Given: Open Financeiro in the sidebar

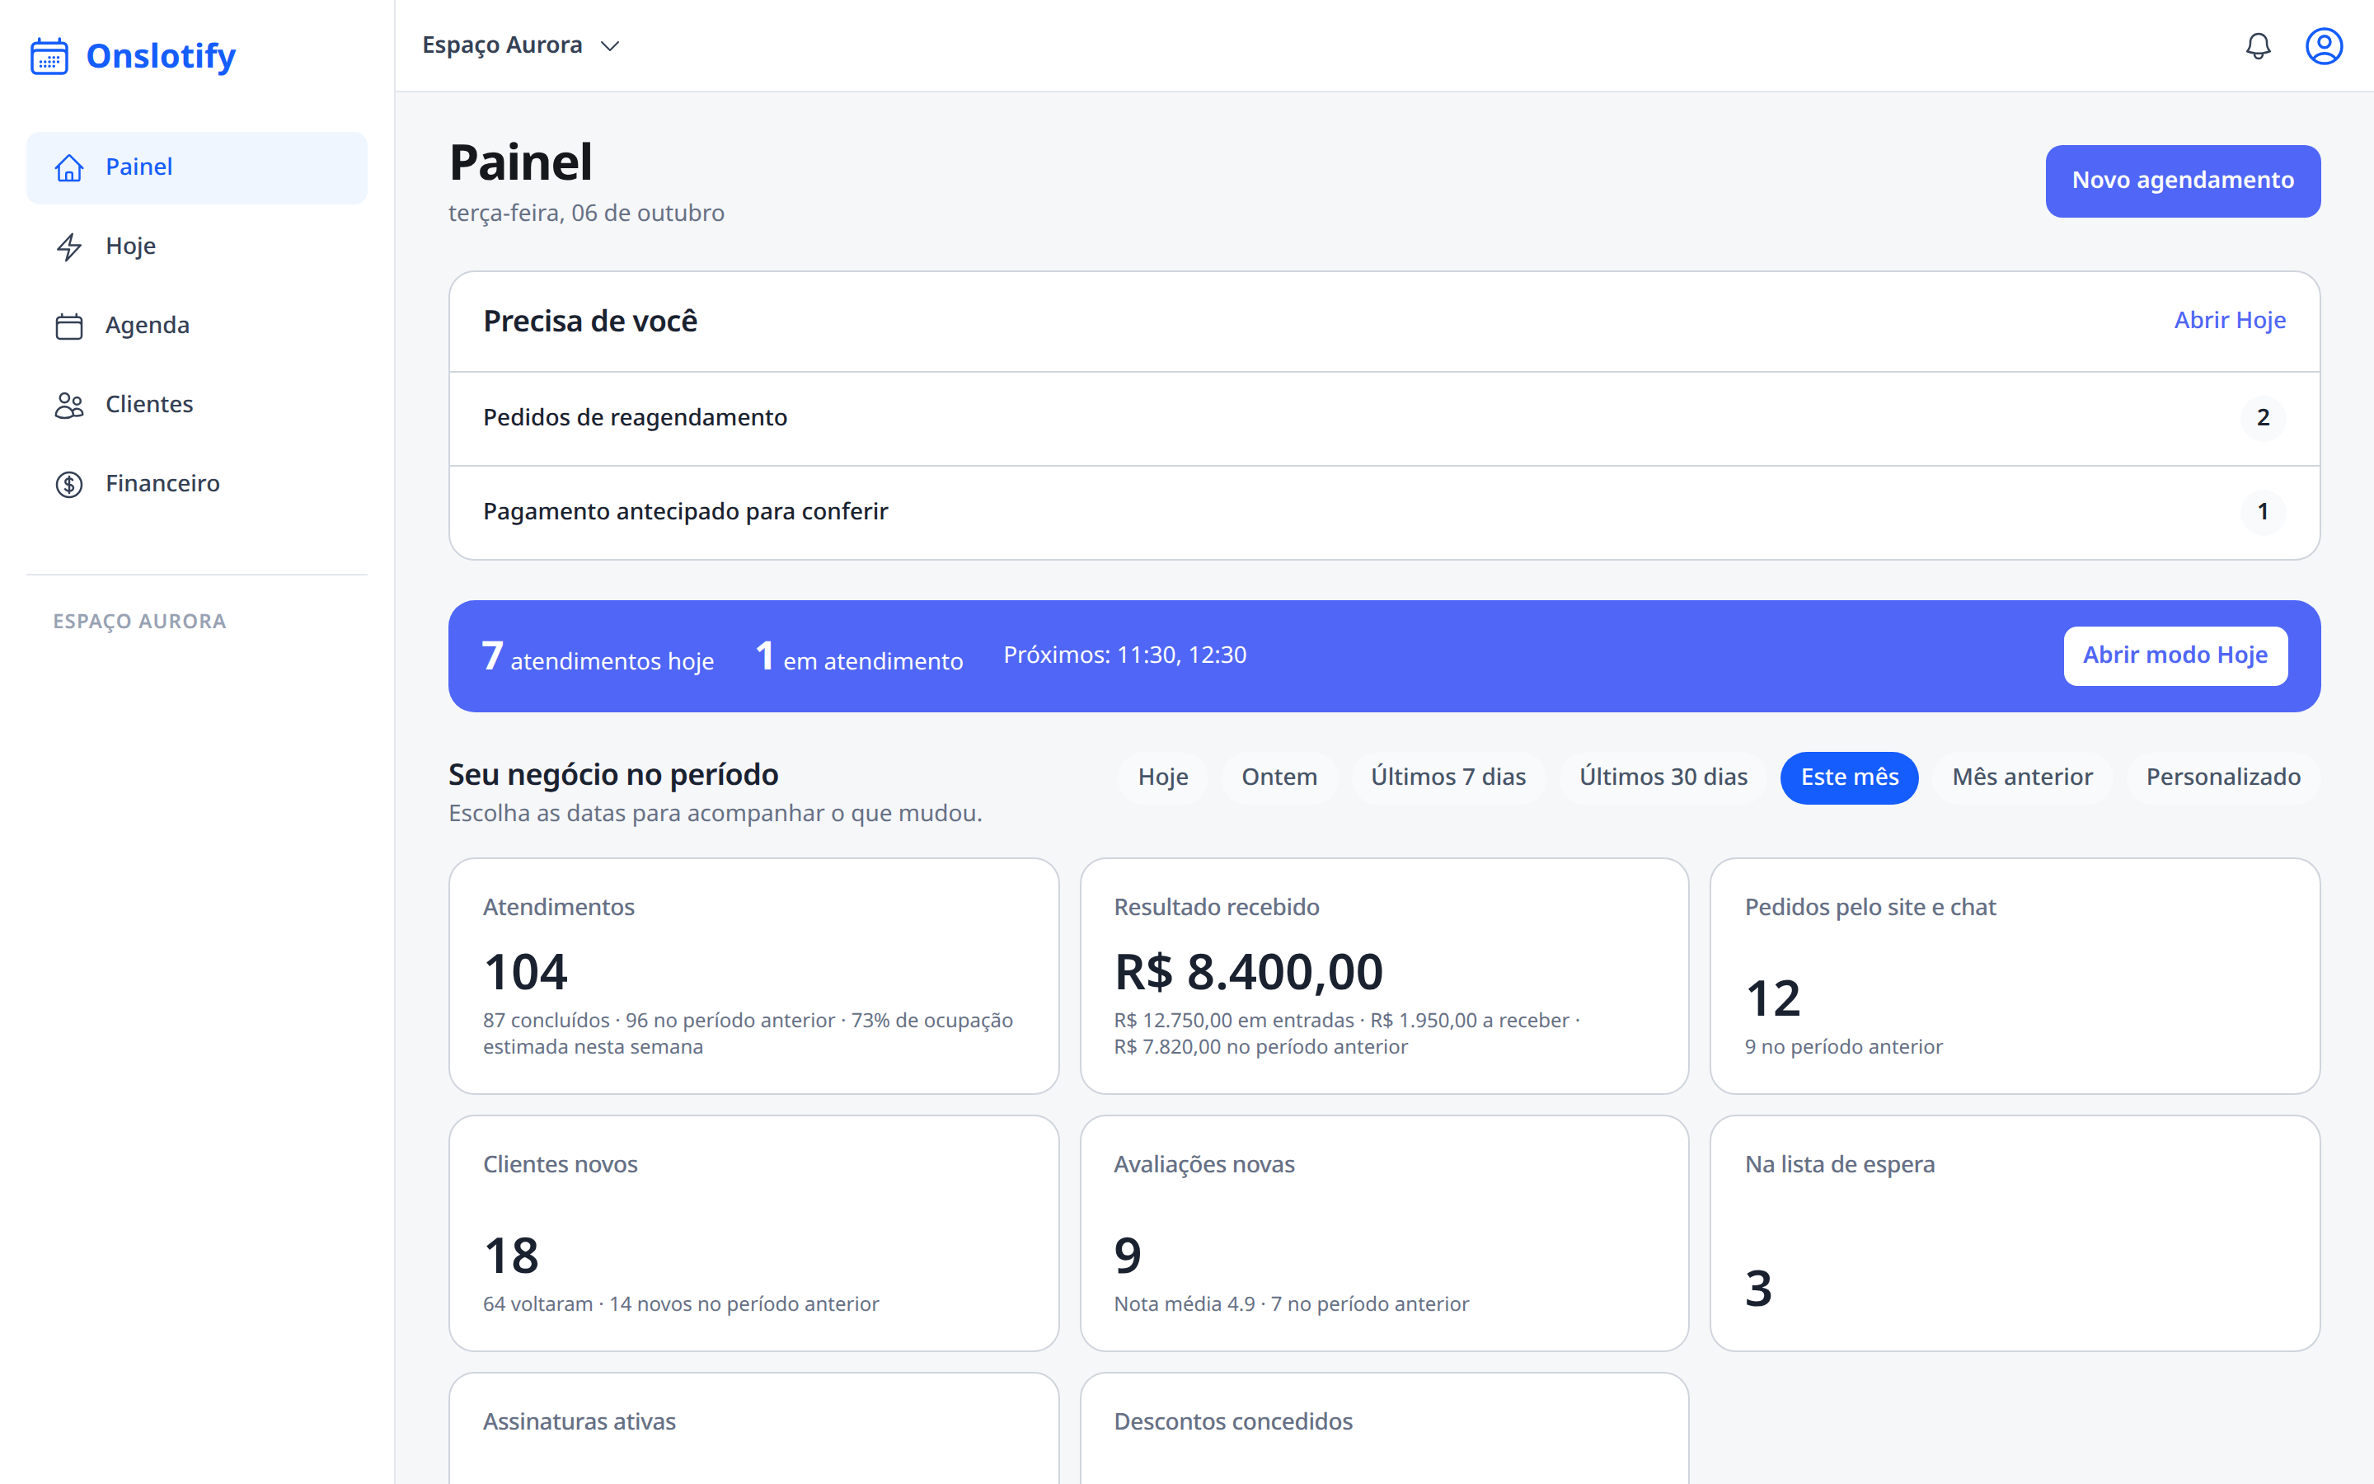Looking at the screenshot, I should 197,484.
